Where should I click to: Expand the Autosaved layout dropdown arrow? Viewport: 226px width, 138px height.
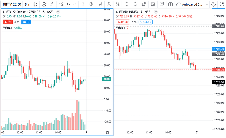207,4
